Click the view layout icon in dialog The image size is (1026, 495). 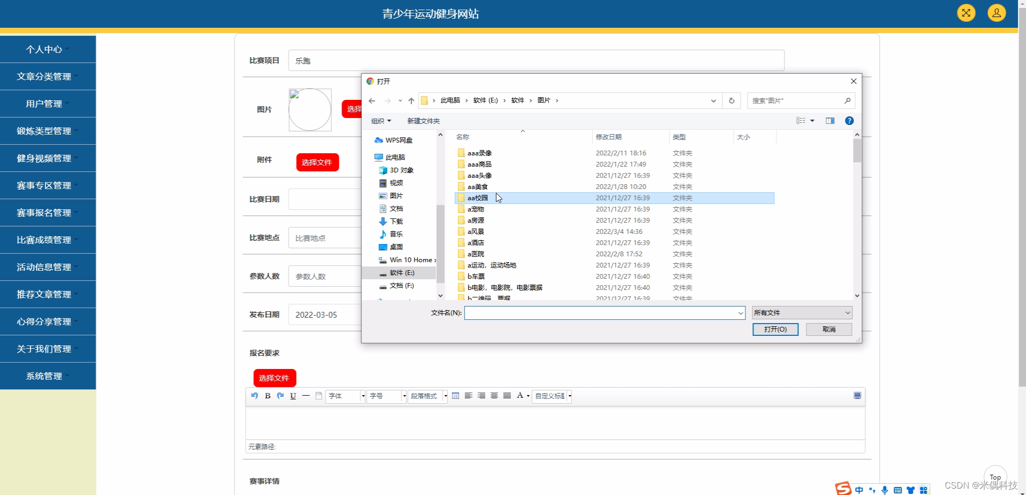(x=800, y=121)
